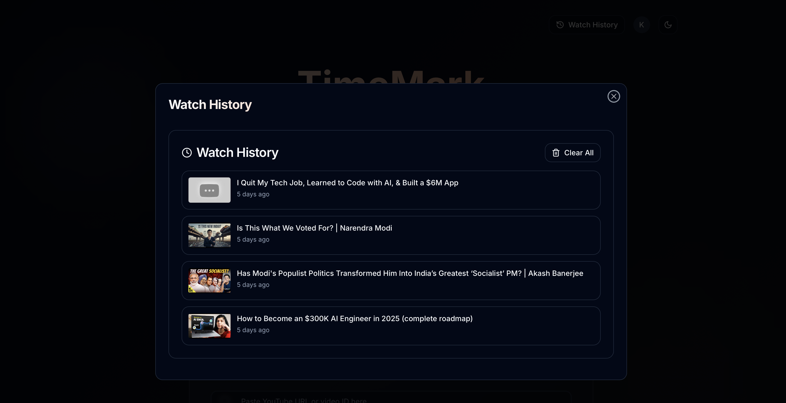Open the K user avatar menu
This screenshot has height=403, width=786.
point(641,25)
